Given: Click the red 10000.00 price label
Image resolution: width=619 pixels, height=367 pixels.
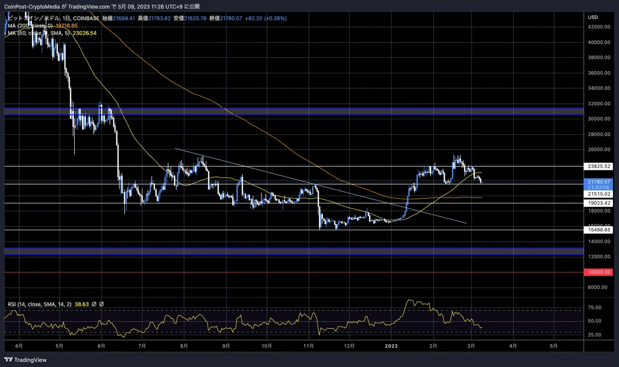Looking at the screenshot, I should 598,272.
